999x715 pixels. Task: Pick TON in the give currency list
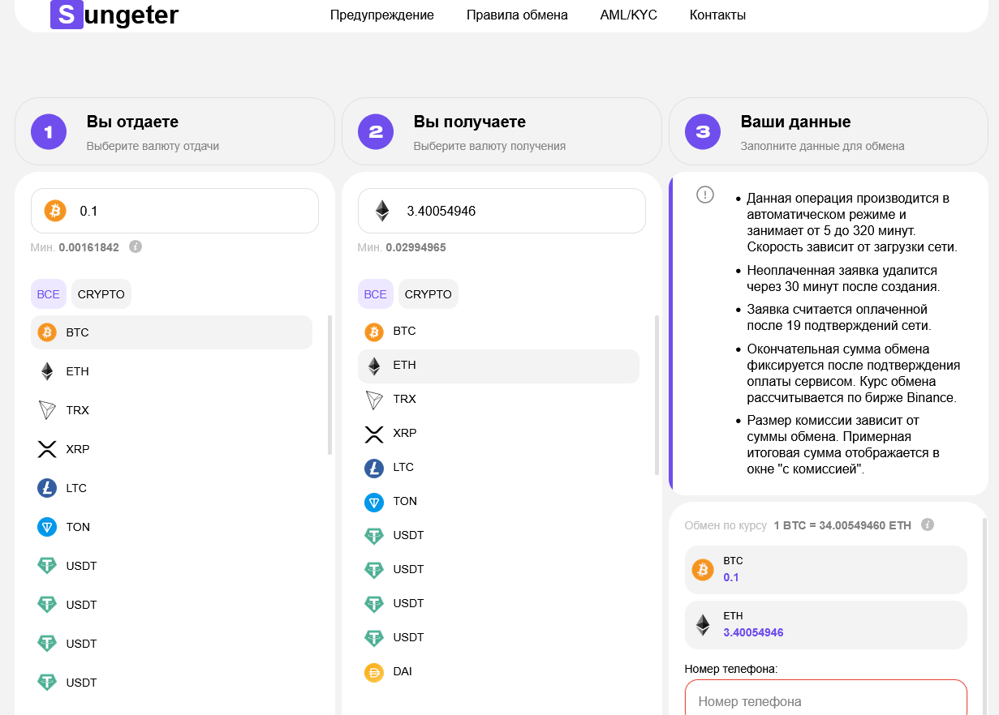coord(78,527)
